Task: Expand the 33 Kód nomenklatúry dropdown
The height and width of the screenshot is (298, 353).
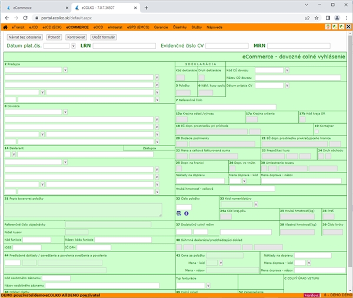Action: coord(256,204)
